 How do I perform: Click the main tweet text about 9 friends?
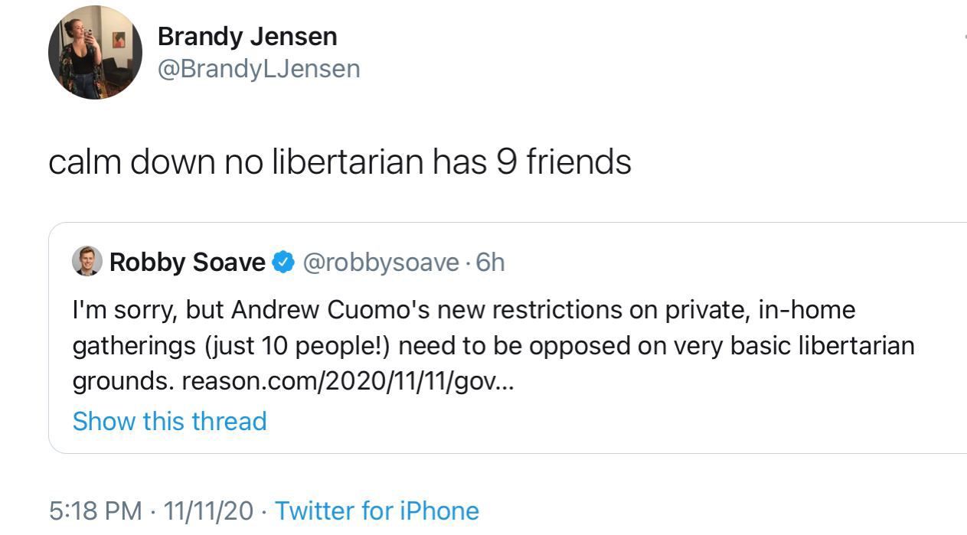coord(339,162)
